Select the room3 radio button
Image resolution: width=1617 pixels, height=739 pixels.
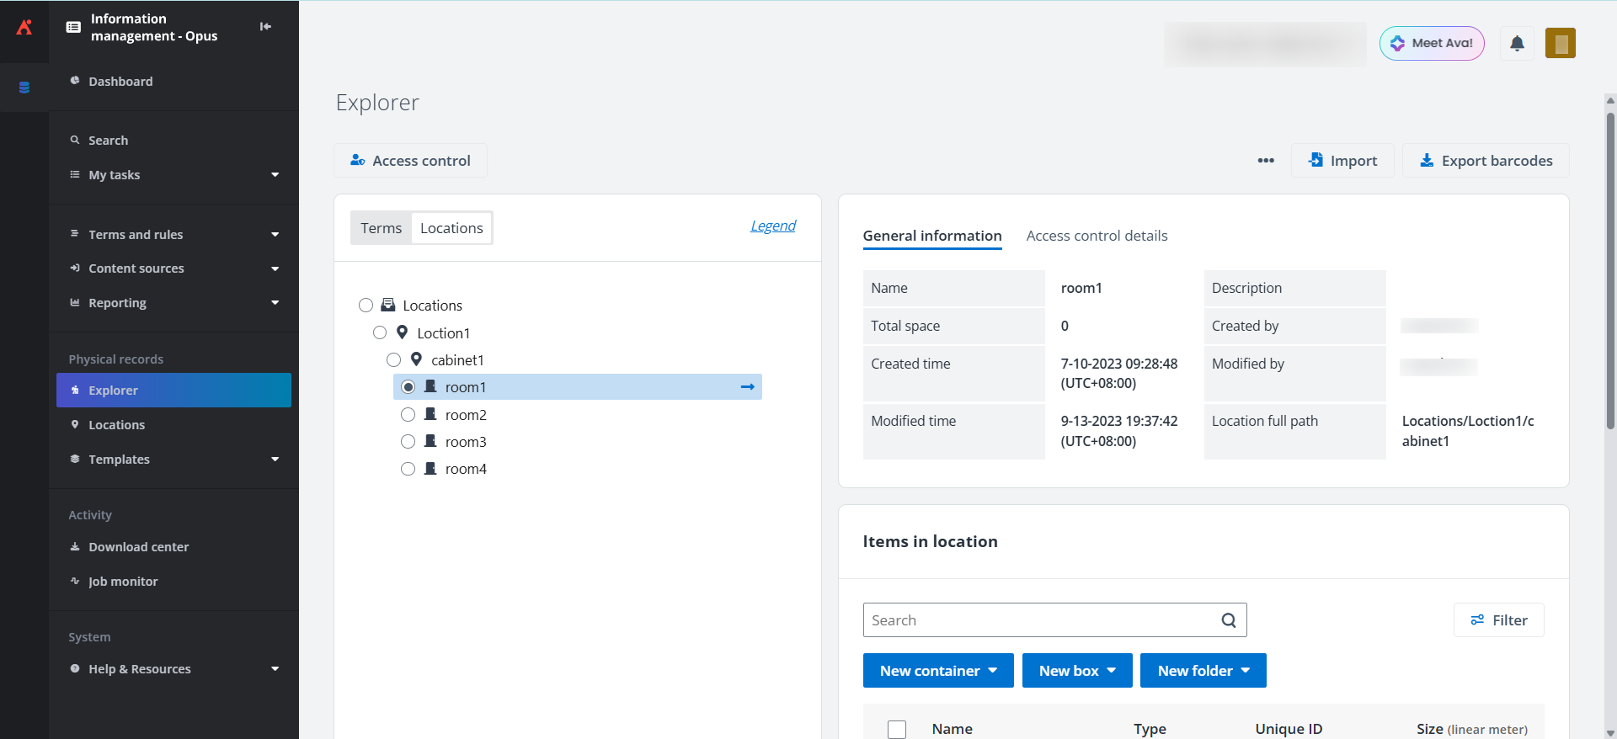pyautogui.click(x=408, y=441)
